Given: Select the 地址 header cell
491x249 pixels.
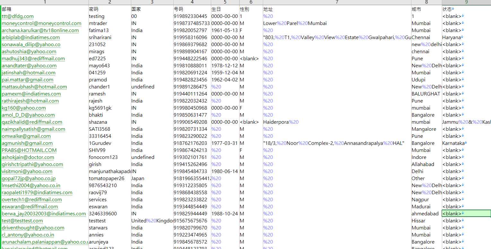Looking at the screenshot, I should [x=337, y=9].
